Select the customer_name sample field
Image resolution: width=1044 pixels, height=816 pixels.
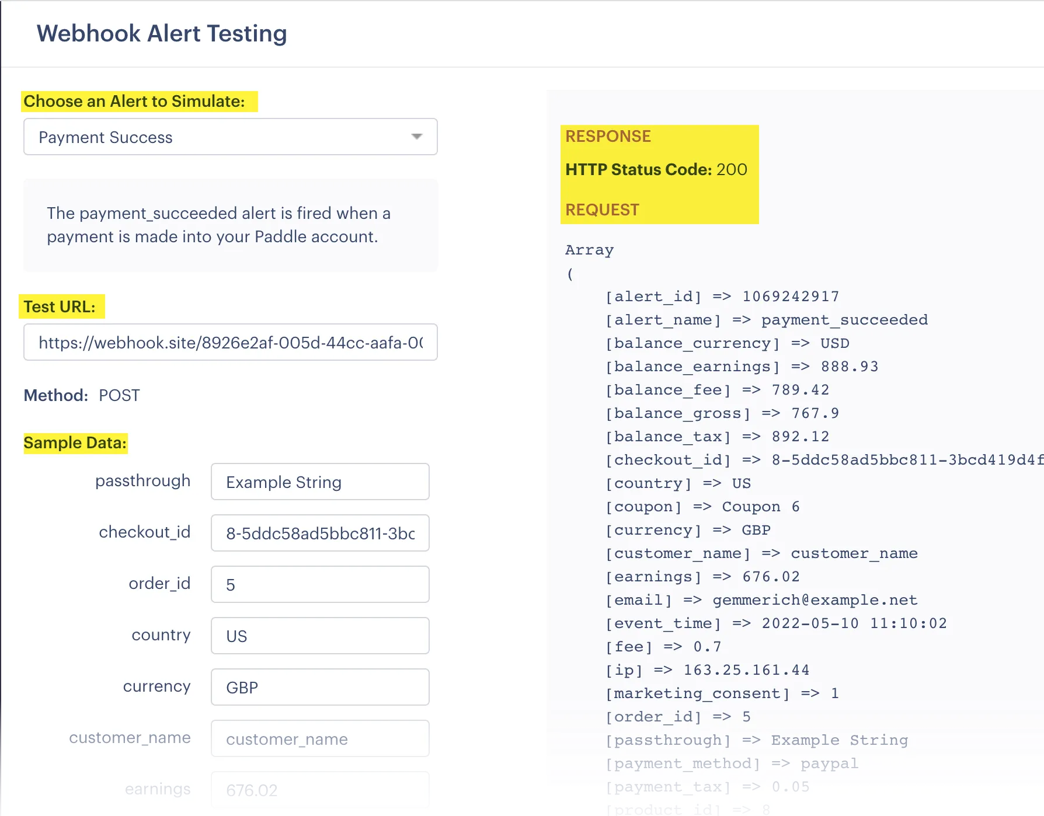pyautogui.click(x=319, y=738)
